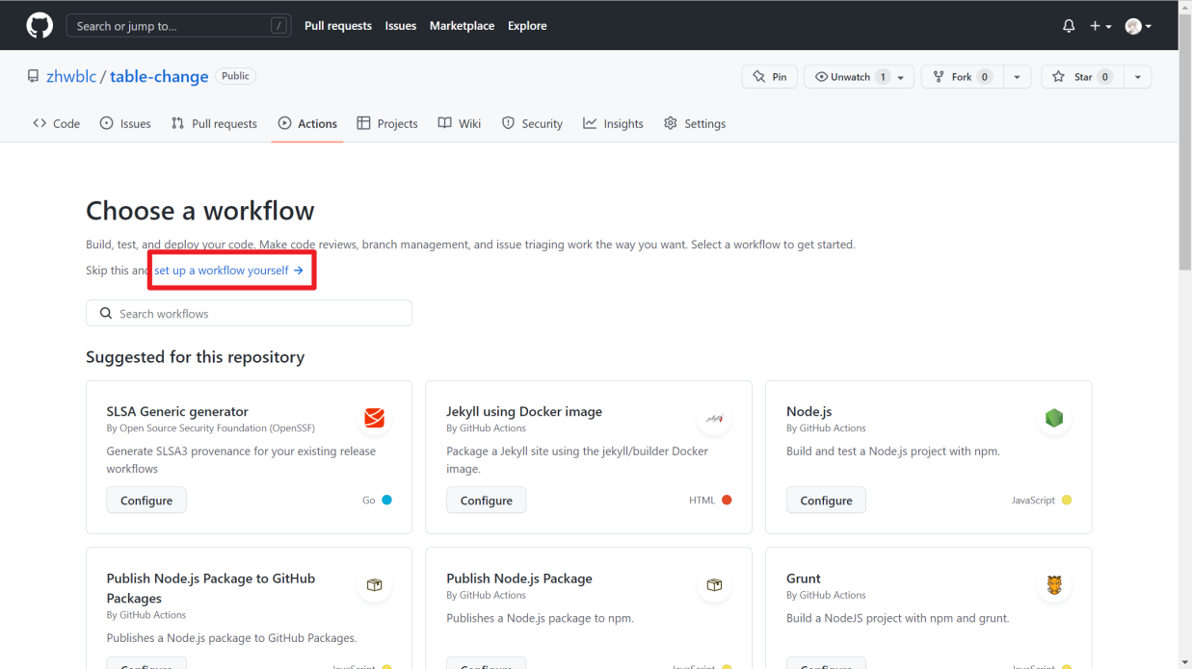This screenshot has width=1192, height=669.
Task: Go to the GitHub homepage via Octocat logo
Action: (40, 26)
